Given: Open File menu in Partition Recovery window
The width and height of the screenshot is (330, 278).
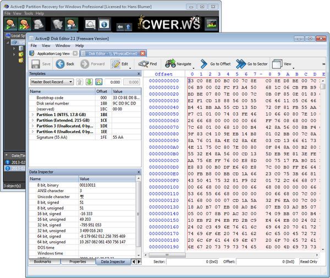Looking at the screenshot, I should (x=7, y=13).
